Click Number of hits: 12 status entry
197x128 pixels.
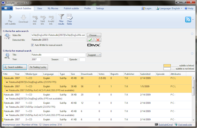(31, 125)
